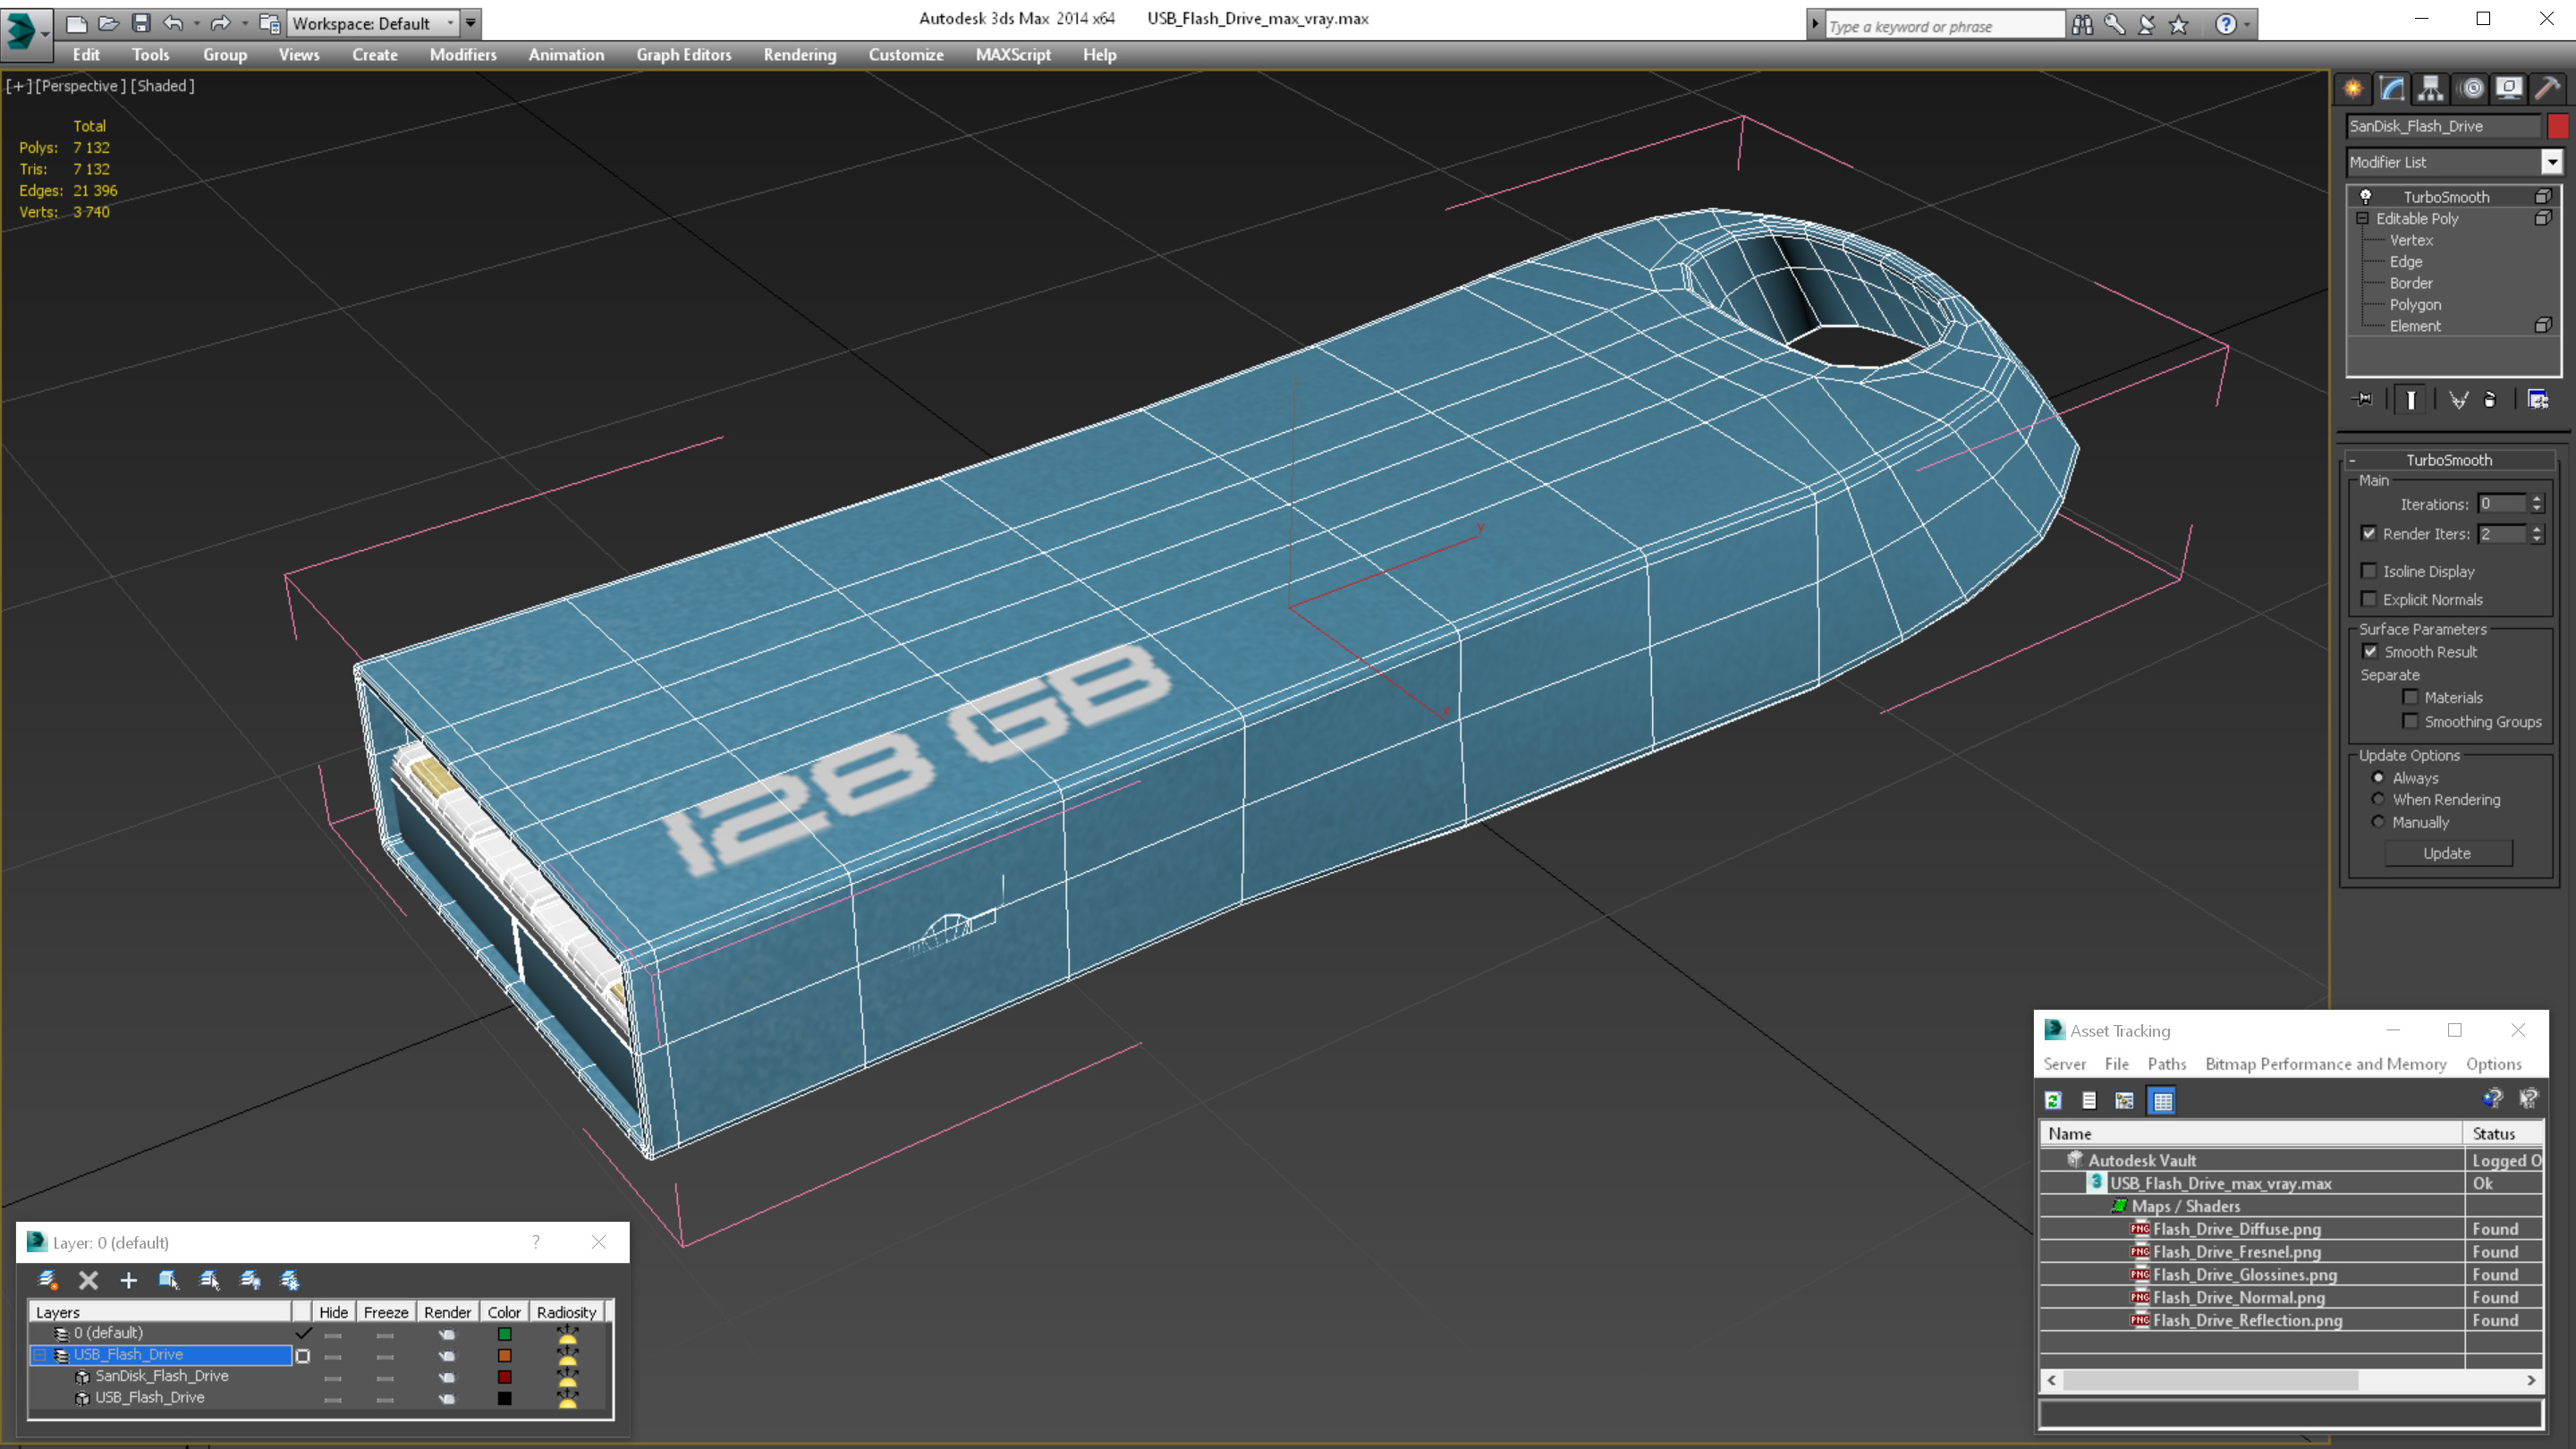This screenshot has width=2576, height=1449.
Task: Collapse the Editable Poly modifier tree
Action: coord(2362,218)
